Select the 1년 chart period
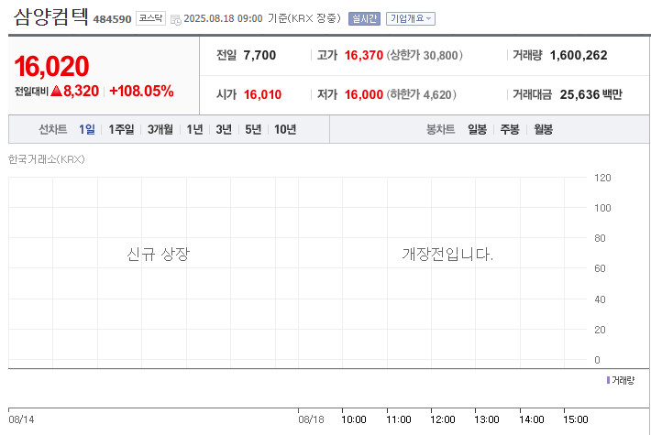This screenshot has width=651, height=435. [195, 130]
